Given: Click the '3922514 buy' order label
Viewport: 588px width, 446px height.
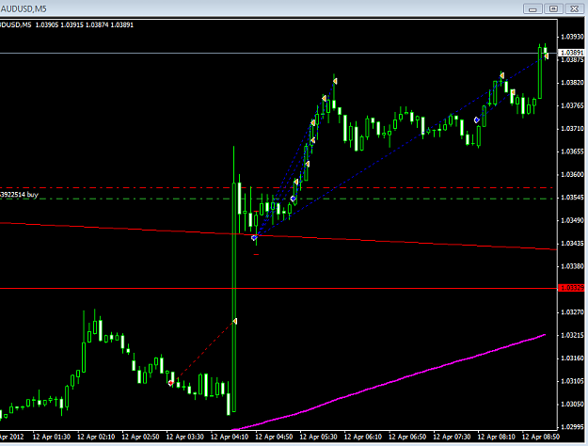Looking at the screenshot, I should point(19,195).
